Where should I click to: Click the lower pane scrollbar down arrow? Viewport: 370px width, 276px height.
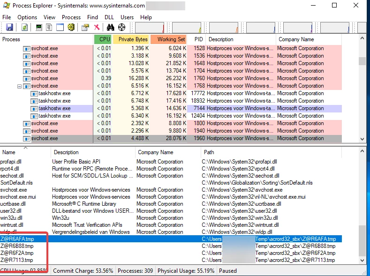click(362, 261)
